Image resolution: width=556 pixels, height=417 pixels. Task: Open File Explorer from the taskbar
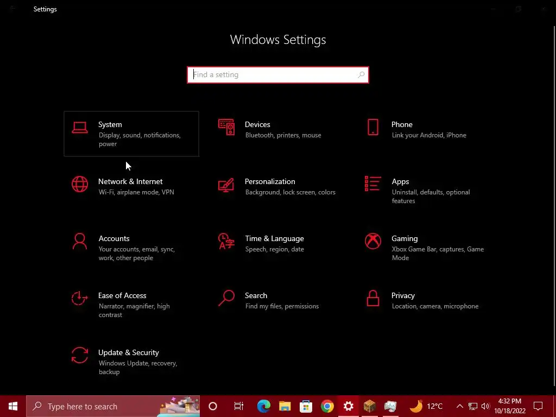tap(285, 406)
